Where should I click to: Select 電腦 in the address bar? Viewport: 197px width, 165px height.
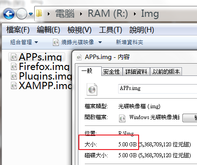click(x=65, y=14)
